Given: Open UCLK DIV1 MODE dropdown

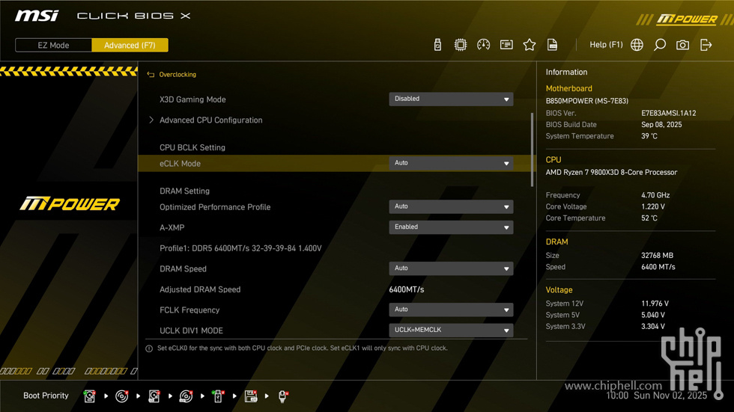Looking at the screenshot, I should 451,330.
